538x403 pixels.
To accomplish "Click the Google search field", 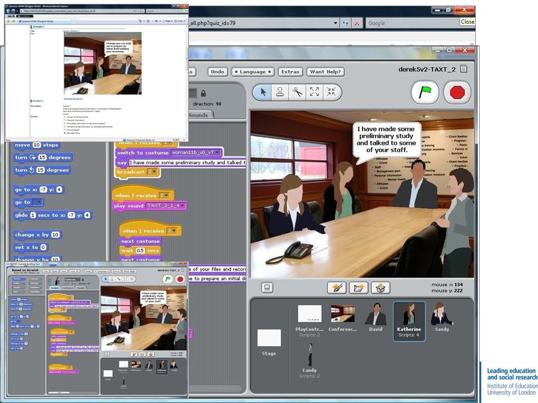I will coord(412,23).
